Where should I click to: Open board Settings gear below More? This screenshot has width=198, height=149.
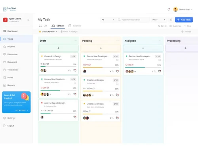click(x=183, y=31)
